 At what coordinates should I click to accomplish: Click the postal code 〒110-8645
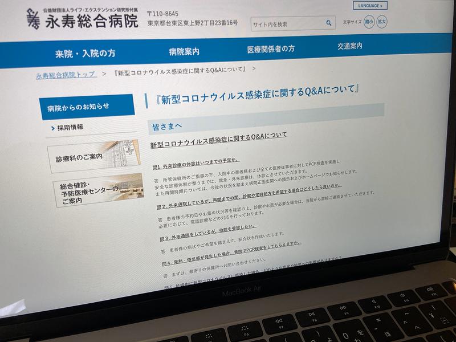pos(162,14)
